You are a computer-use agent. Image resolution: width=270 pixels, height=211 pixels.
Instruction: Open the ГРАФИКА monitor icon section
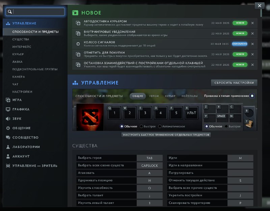(x=8, y=109)
